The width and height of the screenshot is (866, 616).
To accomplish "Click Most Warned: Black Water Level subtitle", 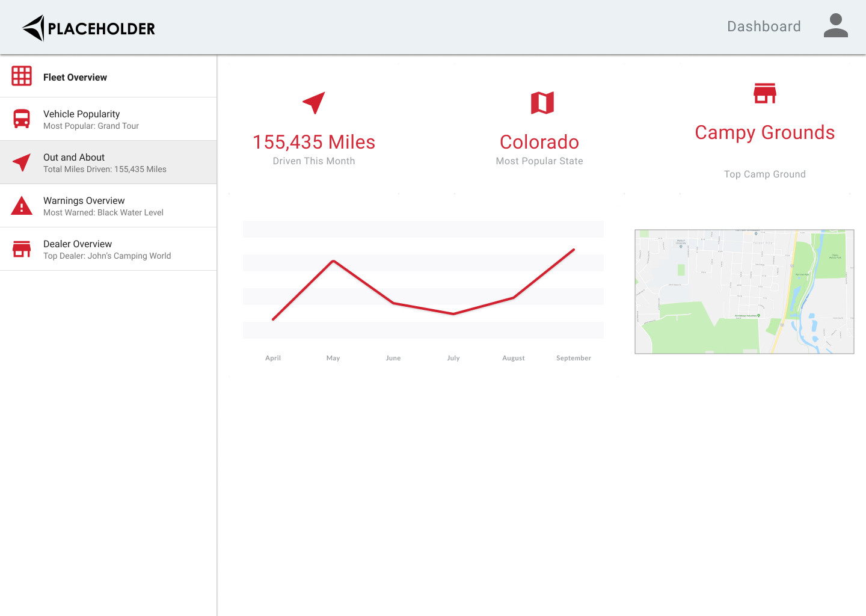I will [x=103, y=213].
